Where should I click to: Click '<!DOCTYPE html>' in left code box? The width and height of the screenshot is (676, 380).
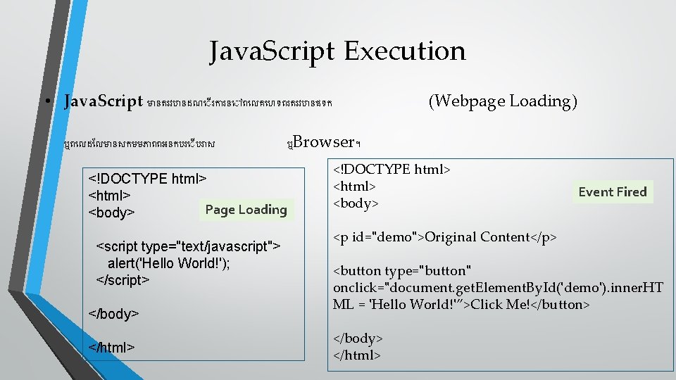pos(147,179)
